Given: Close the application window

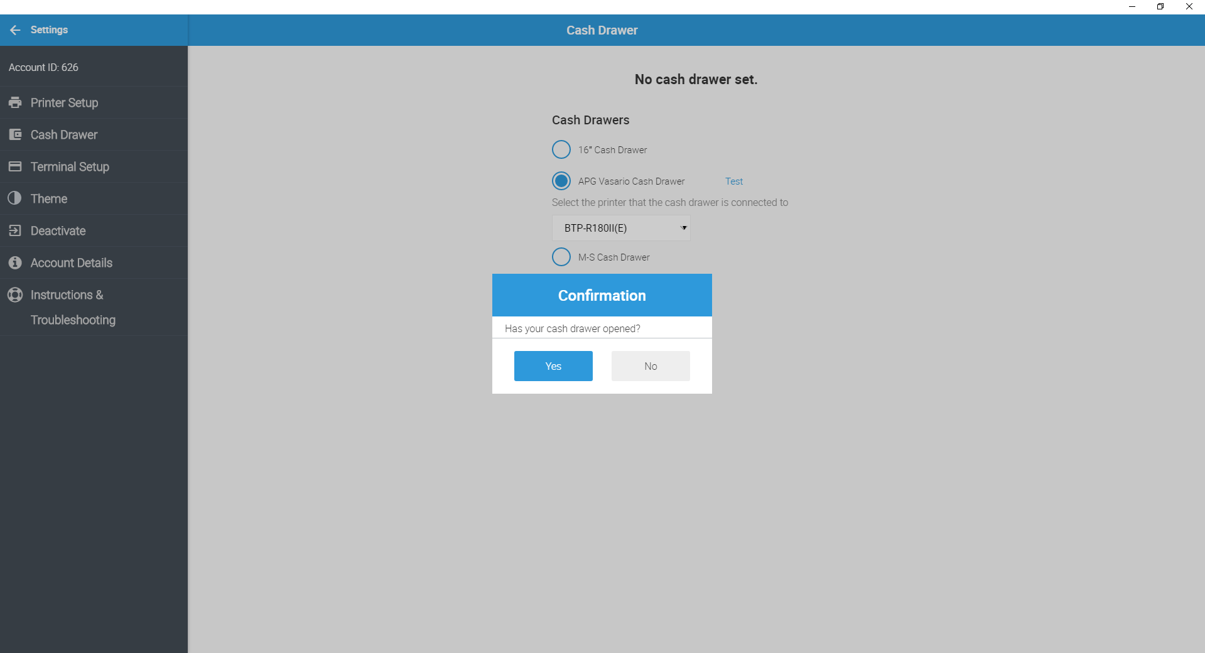Looking at the screenshot, I should pyautogui.click(x=1189, y=7).
